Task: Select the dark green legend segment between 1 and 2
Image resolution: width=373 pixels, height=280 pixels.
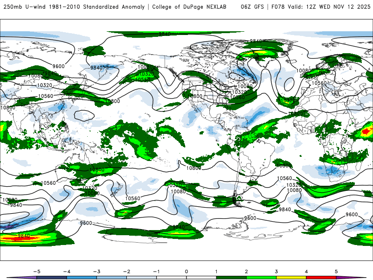Action: pos(231,278)
